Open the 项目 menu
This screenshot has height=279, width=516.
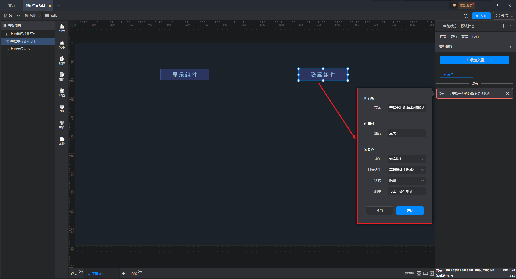12,16
